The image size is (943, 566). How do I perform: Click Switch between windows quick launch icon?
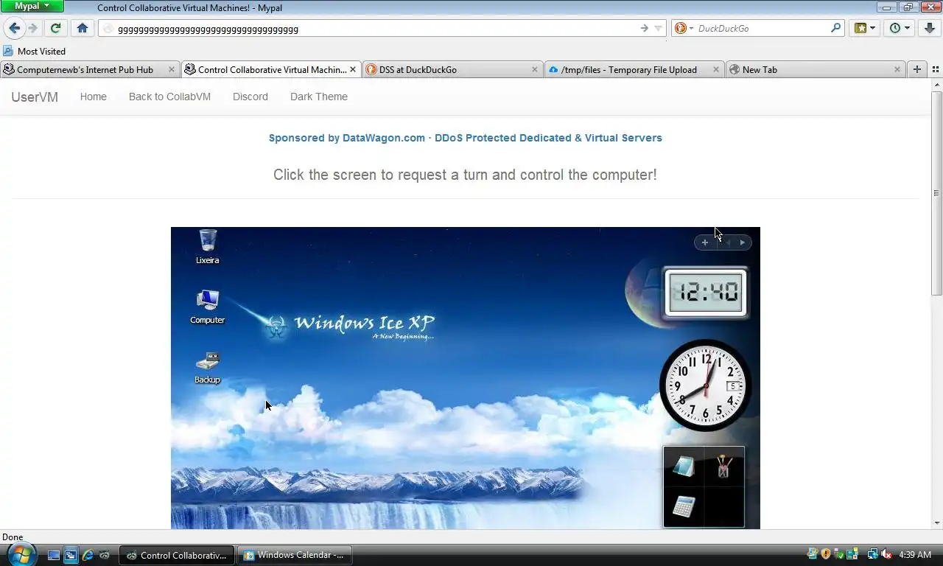pos(71,555)
